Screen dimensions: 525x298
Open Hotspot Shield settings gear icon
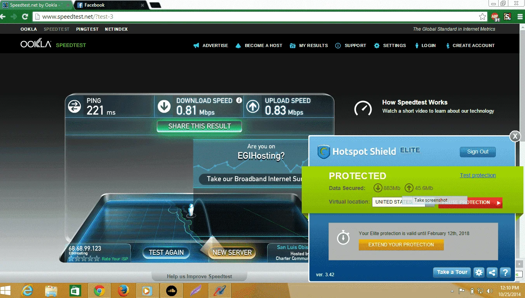(479, 272)
